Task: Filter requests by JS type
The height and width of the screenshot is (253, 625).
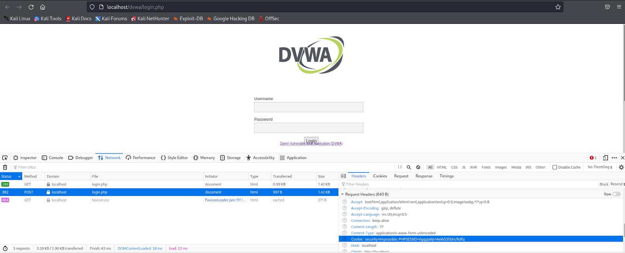Action: point(464,167)
